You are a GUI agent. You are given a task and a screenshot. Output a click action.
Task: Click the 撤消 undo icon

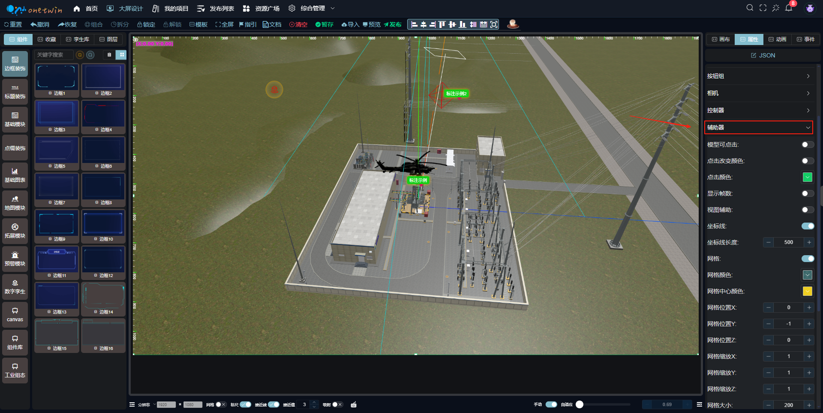click(39, 24)
